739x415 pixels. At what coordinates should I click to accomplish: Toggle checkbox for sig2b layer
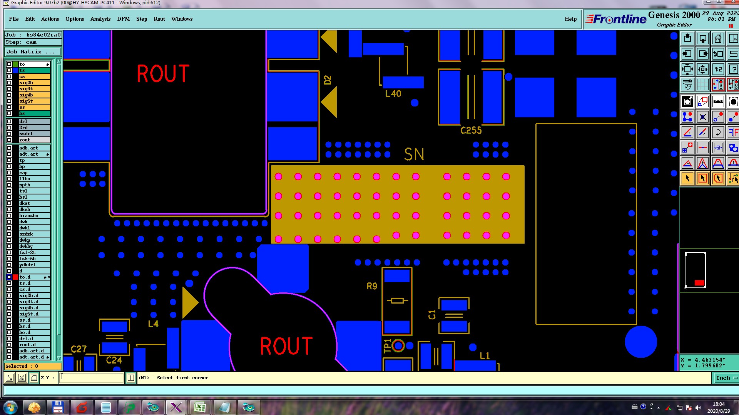[9, 83]
